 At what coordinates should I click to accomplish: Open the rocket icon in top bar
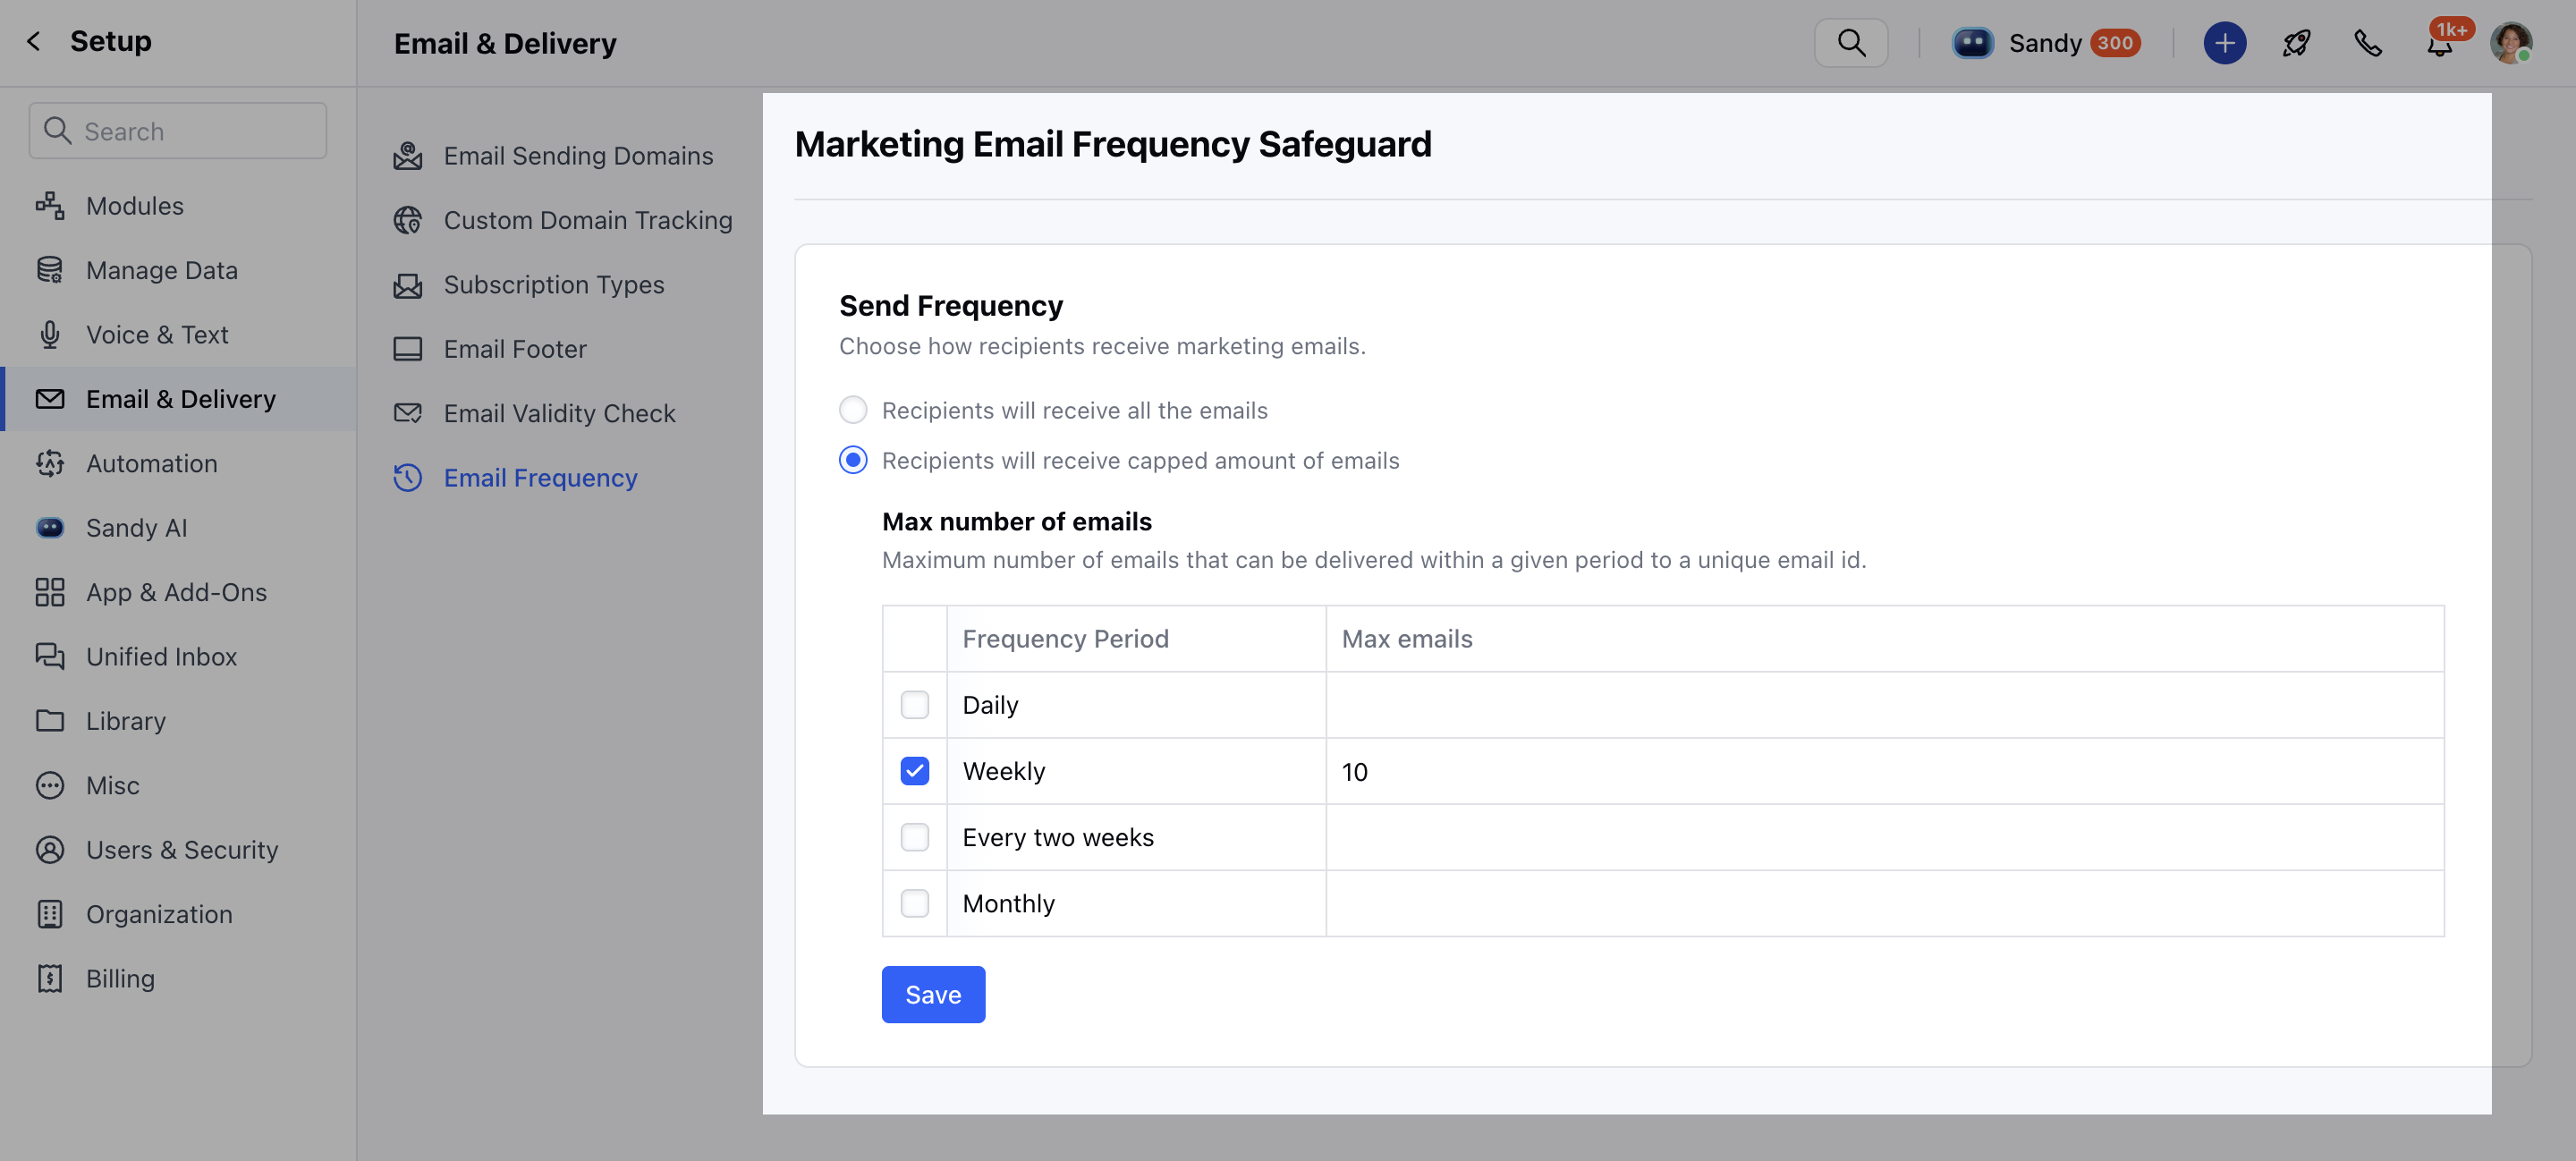point(2296,43)
